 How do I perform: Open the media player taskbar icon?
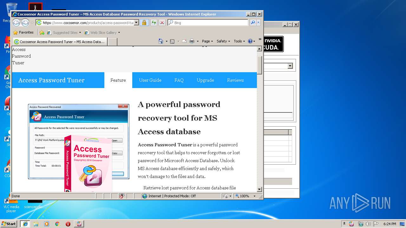pos(47,224)
